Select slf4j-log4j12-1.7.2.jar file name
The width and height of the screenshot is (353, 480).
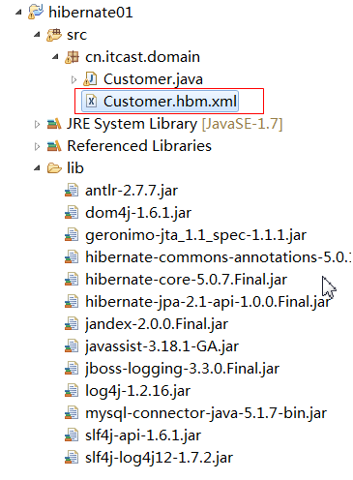point(159,458)
